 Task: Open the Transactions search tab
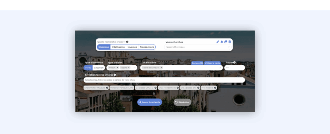pyautogui.click(x=147, y=47)
